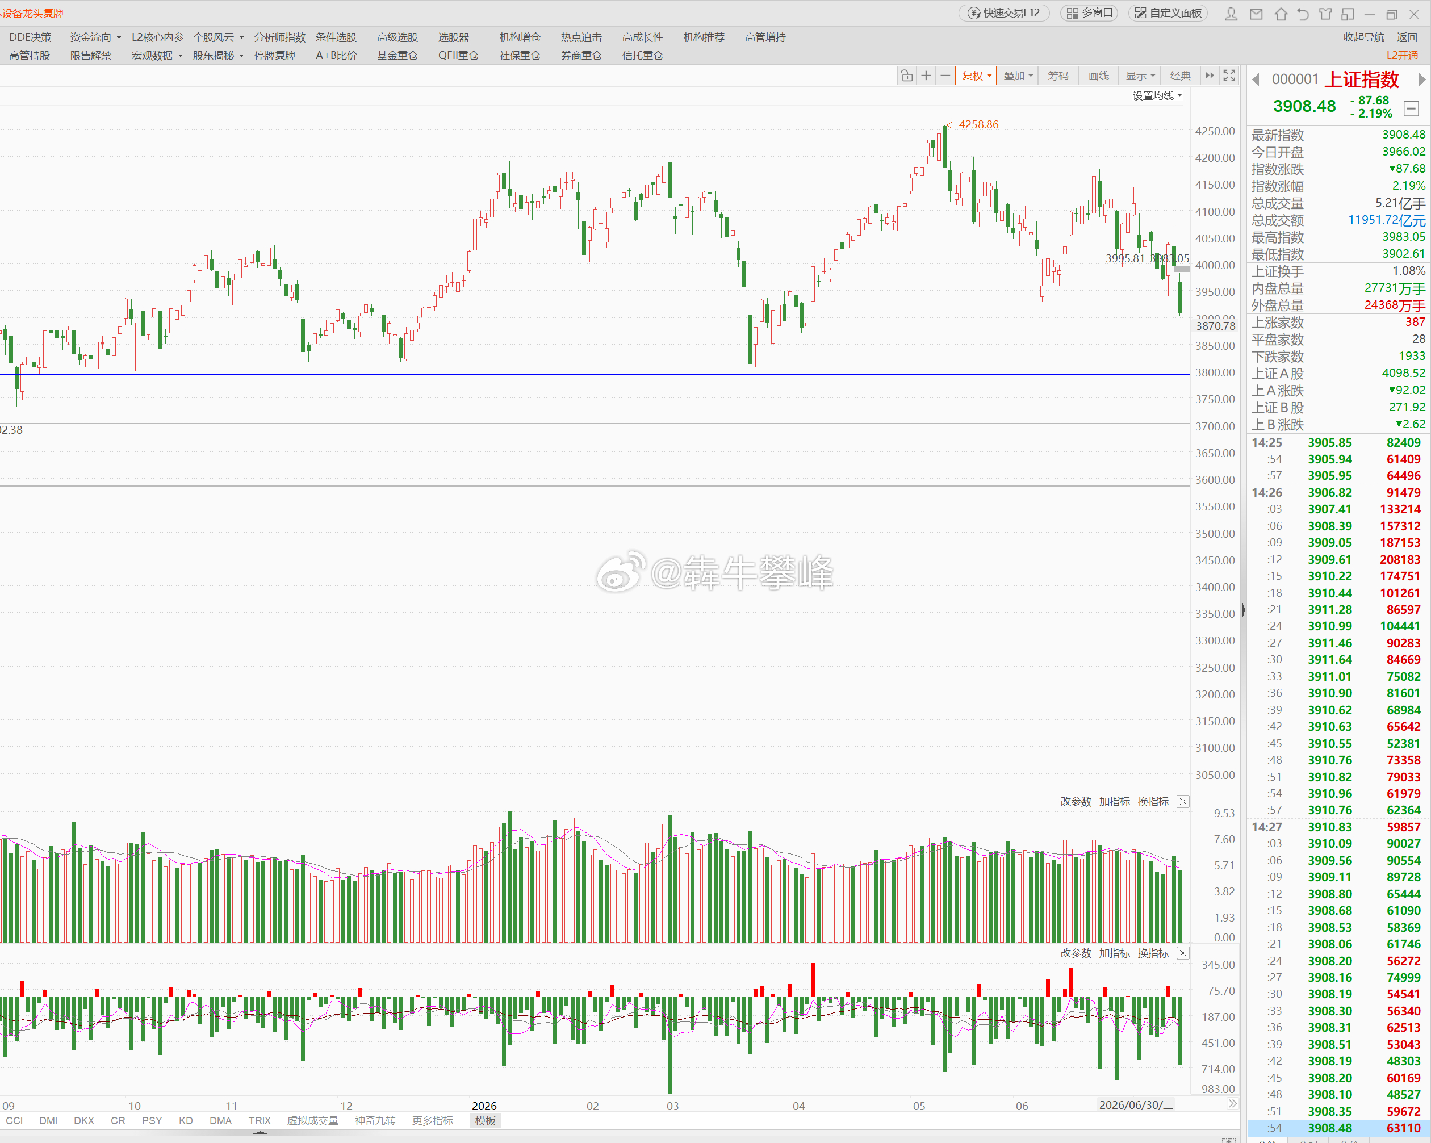Open 多窗口 multi-window view

coord(1089,13)
